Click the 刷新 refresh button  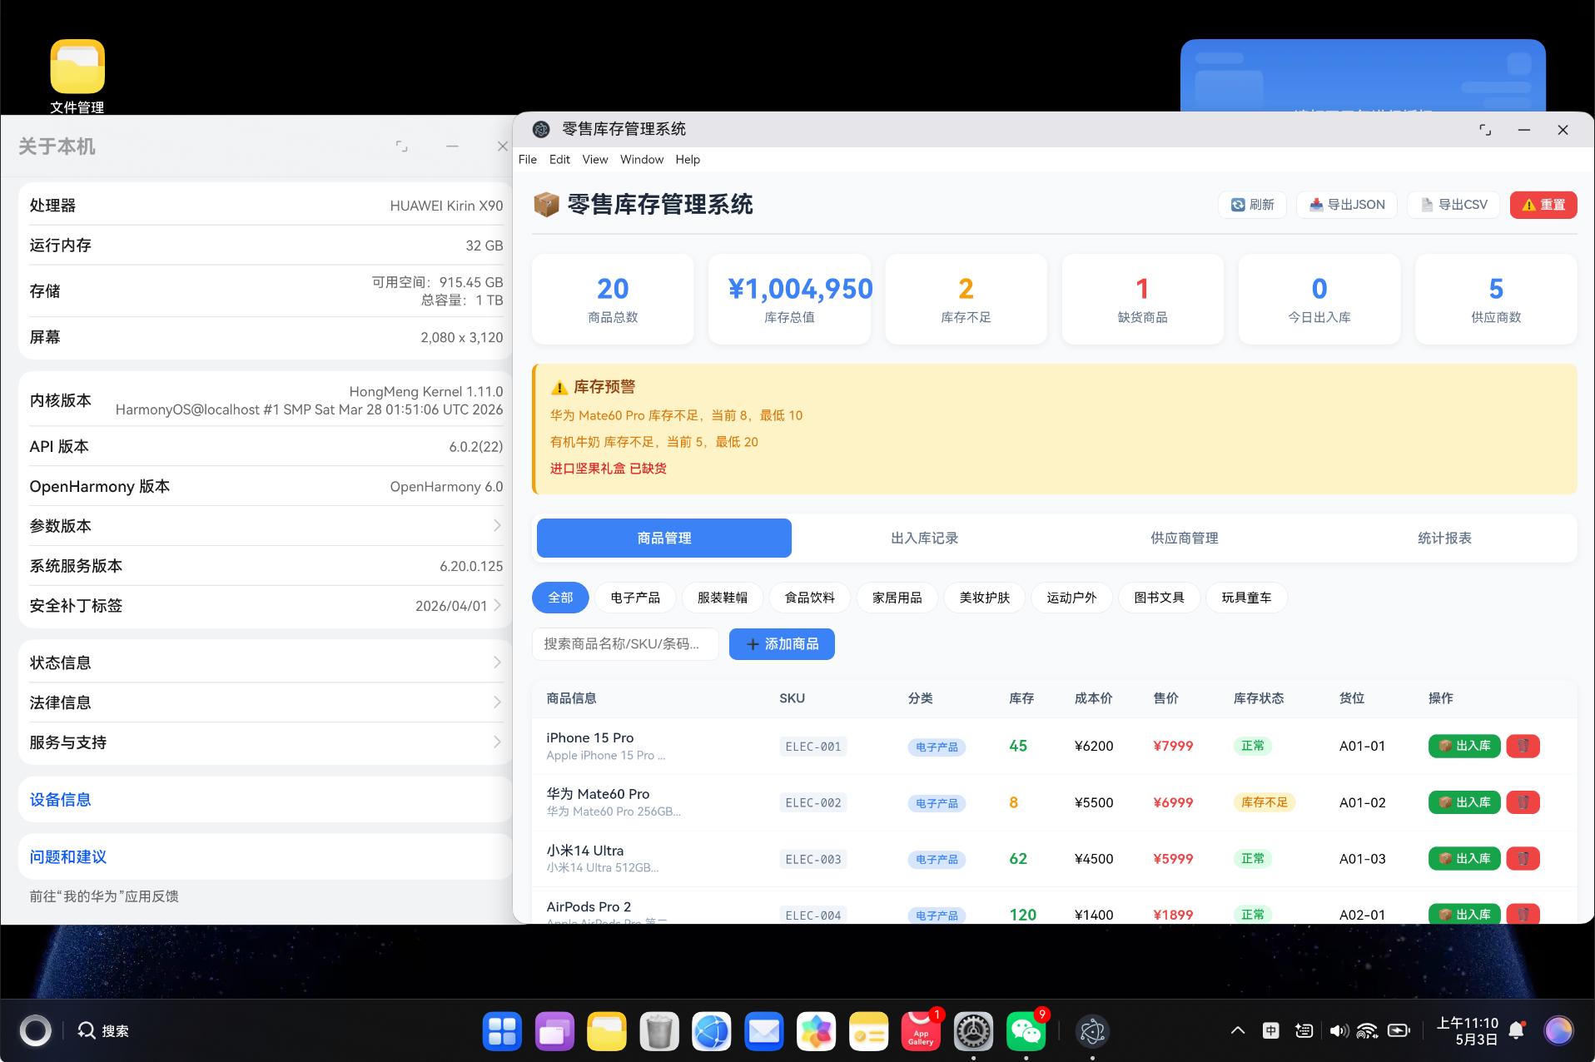click(x=1252, y=205)
